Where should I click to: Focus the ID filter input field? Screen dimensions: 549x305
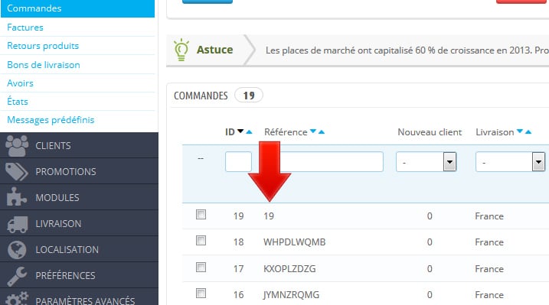tap(238, 162)
